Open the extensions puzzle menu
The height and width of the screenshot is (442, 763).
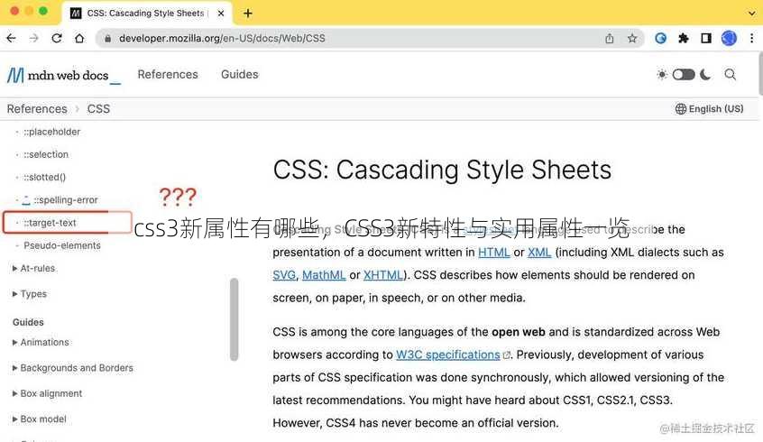click(x=684, y=38)
